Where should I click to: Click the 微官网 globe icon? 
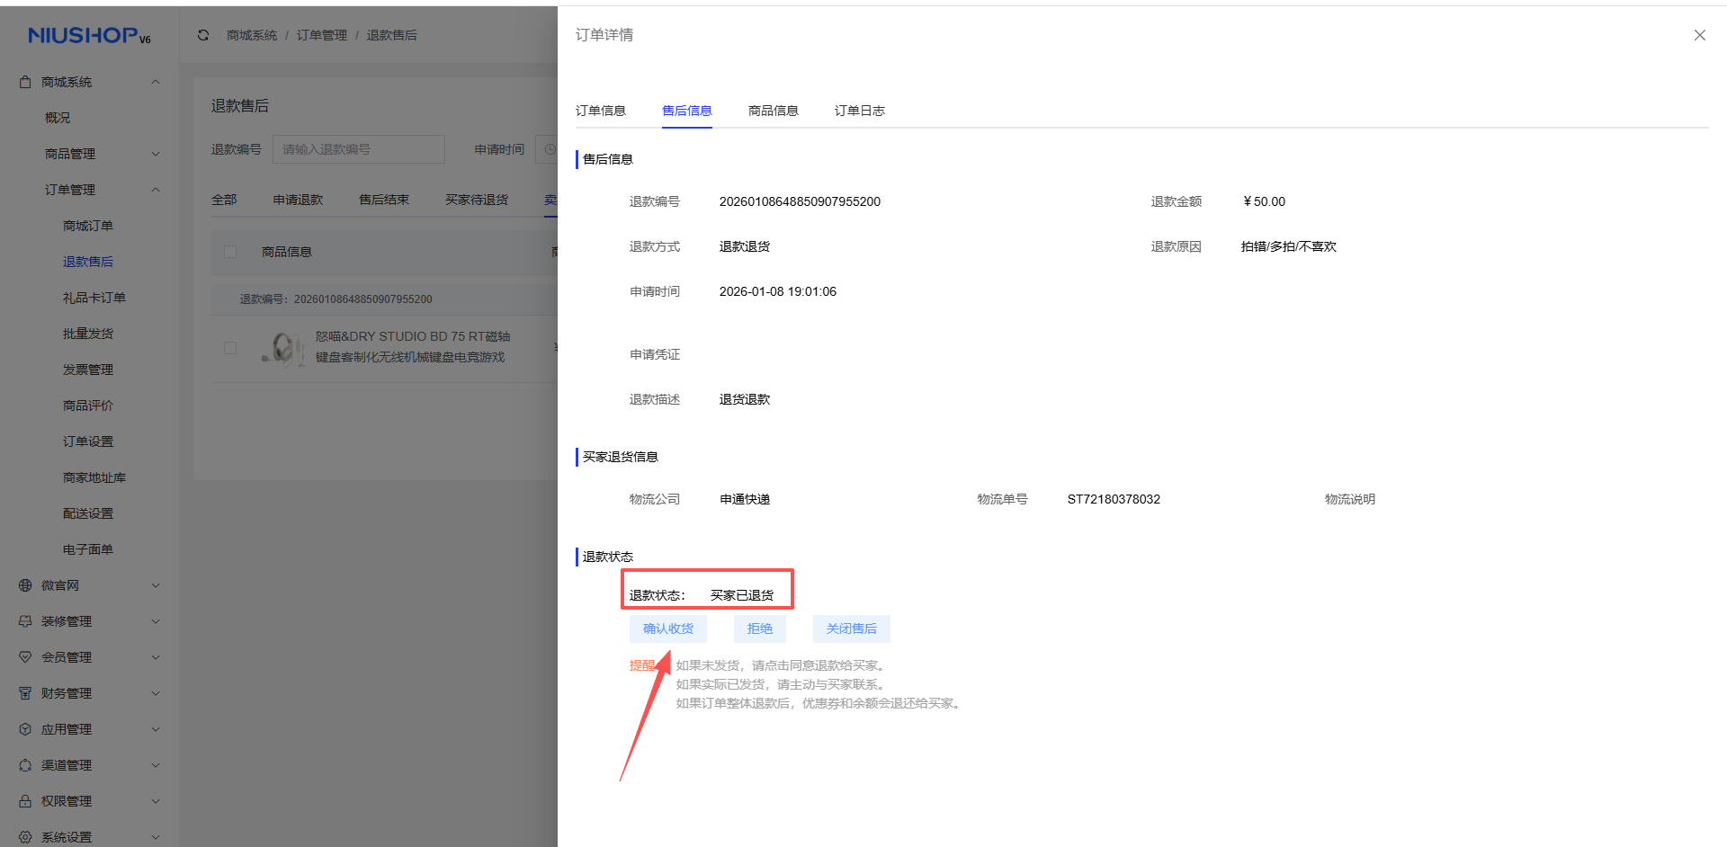click(x=25, y=585)
